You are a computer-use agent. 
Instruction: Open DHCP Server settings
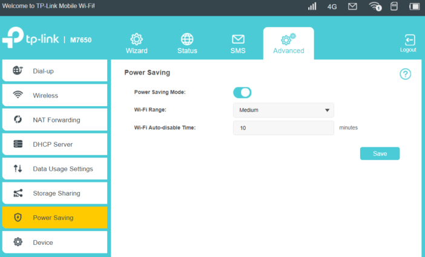tap(54, 144)
